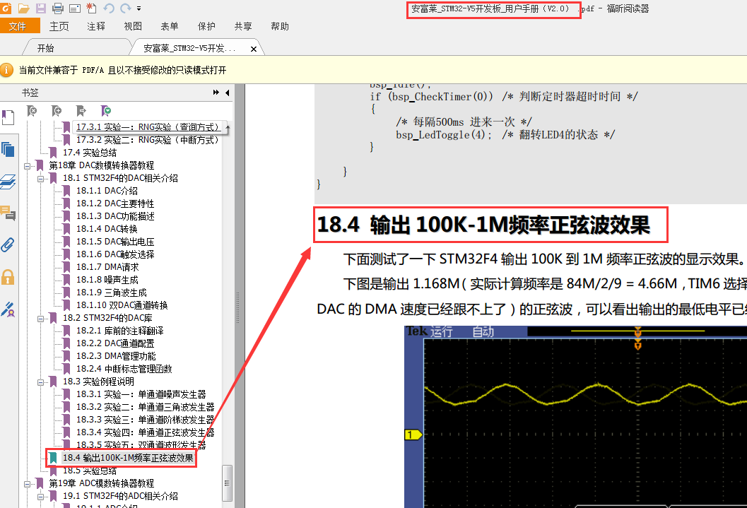
Task: Close the 安富莱_STM32-V5开发 document tab
Action: (254, 49)
